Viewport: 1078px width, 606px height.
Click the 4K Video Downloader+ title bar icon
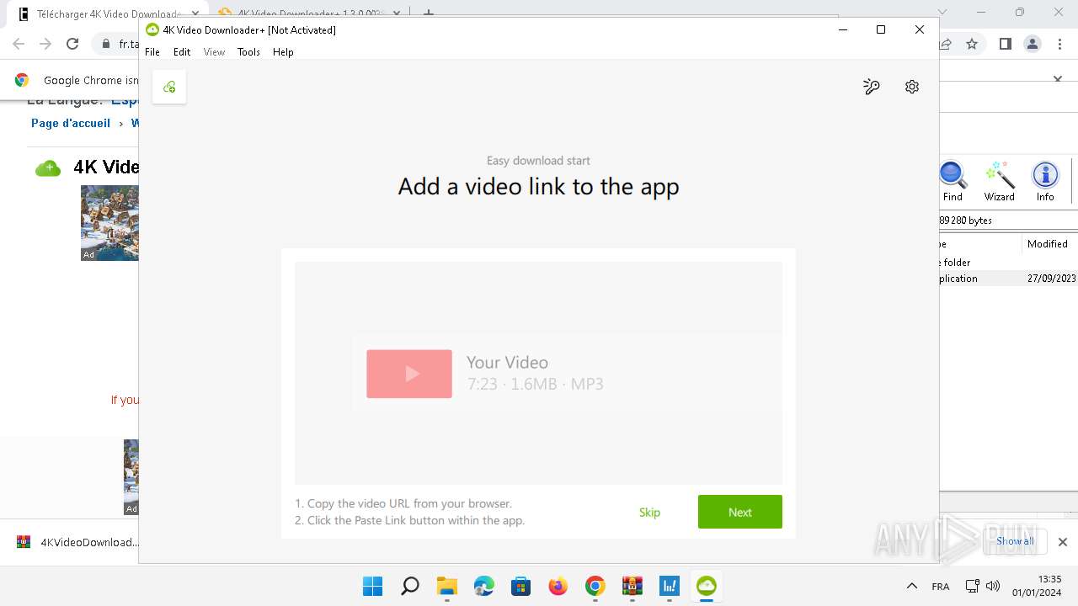[x=152, y=29]
